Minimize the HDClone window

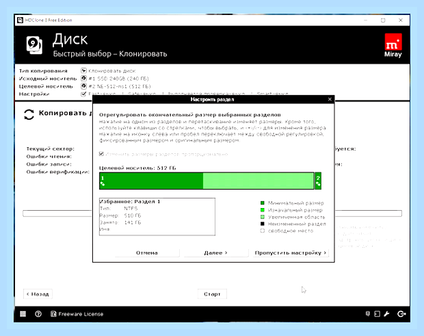(366, 21)
